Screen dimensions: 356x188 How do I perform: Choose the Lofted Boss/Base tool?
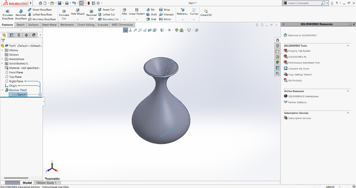[40, 15]
